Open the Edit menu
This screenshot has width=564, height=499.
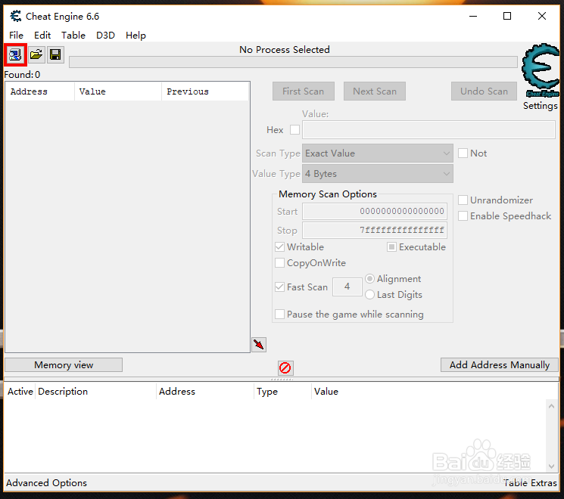(x=42, y=36)
